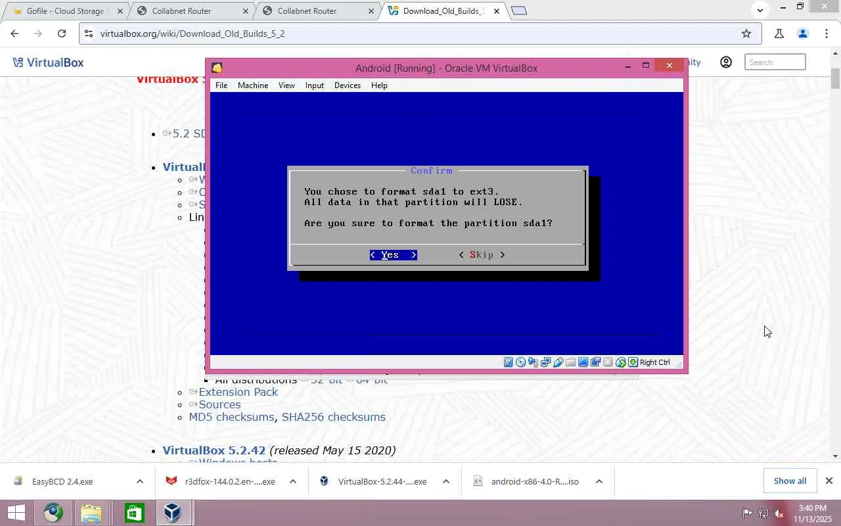841x526 pixels.
Task: Click the muted volume icon in system tray
Action: coord(779,513)
